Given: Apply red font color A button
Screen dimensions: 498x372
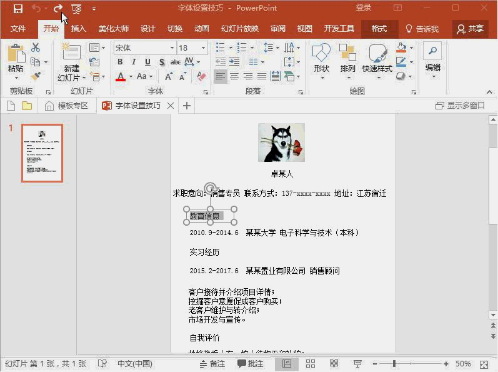Looking at the screenshot, I should tap(121, 76).
